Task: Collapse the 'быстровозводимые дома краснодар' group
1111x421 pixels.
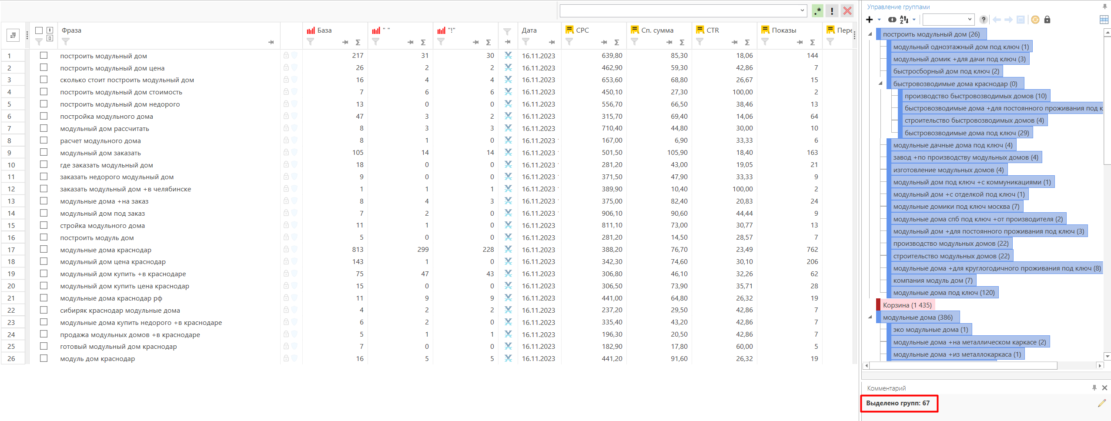Action: (880, 84)
